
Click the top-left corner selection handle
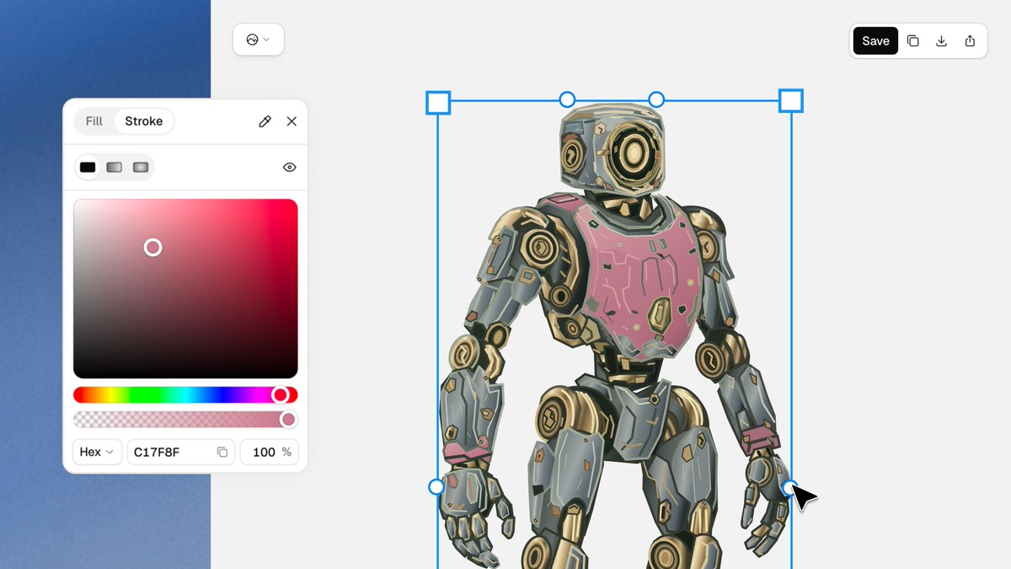438,102
